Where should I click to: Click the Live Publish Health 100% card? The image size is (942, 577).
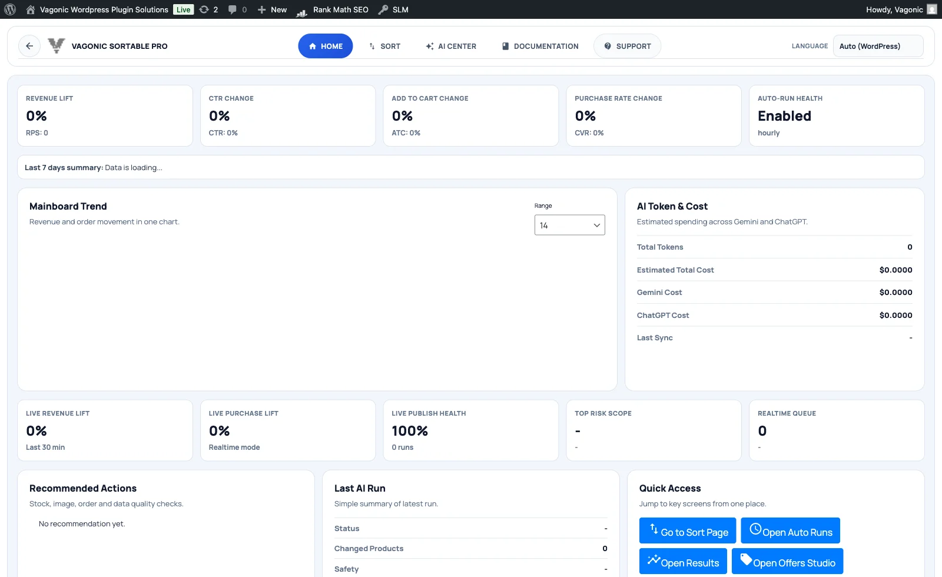[471, 430]
